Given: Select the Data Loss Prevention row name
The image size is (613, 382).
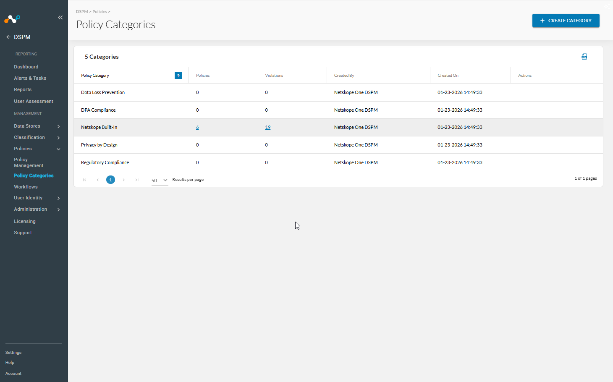Looking at the screenshot, I should point(103,92).
